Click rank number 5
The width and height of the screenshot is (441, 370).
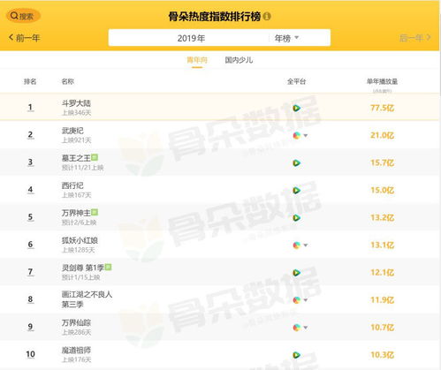coord(30,217)
